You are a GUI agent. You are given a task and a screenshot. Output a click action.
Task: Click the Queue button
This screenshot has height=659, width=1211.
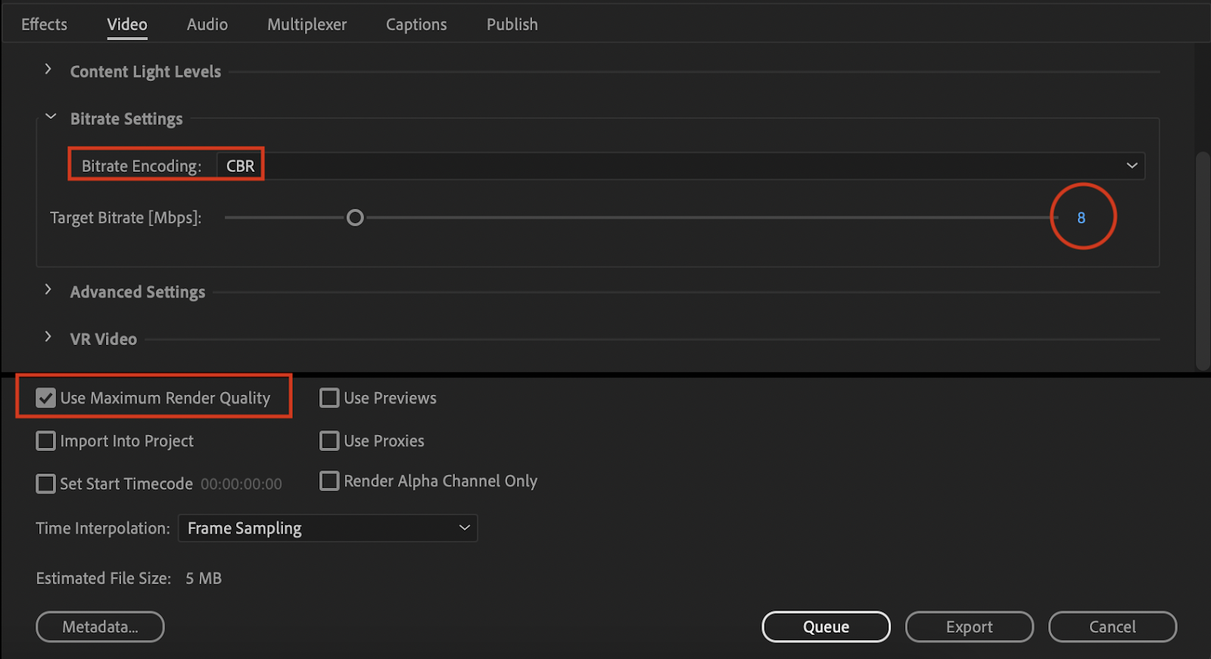pyautogui.click(x=826, y=626)
